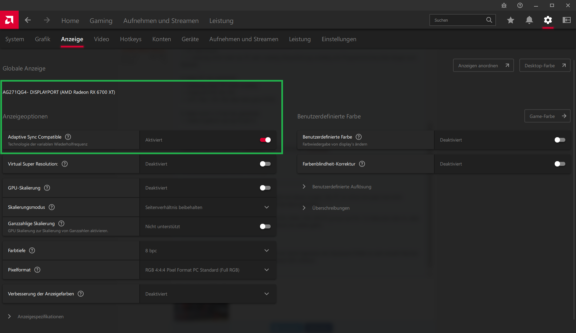Show help for Skalierungsmodus
The height and width of the screenshot is (333, 576).
[x=52, y=207]
